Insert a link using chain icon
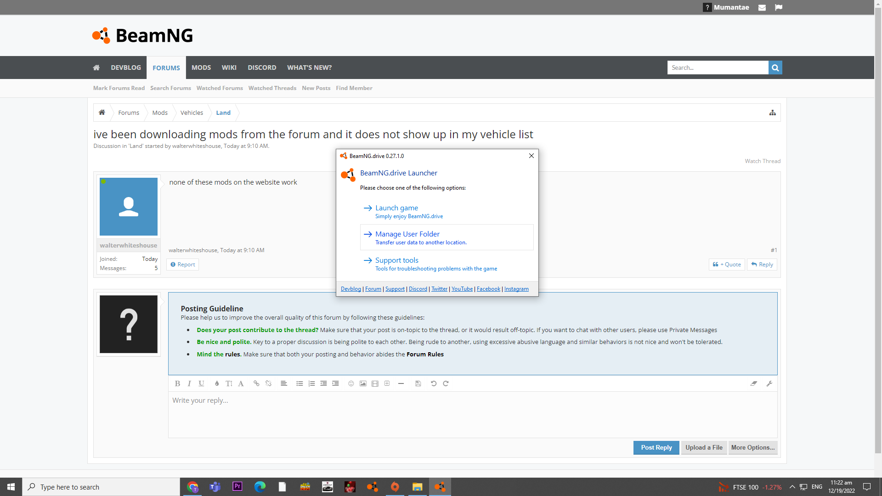 tap(256, 383)
